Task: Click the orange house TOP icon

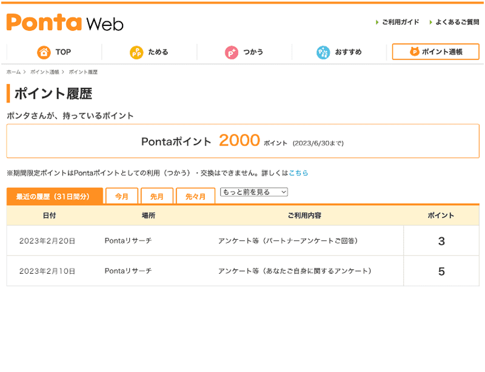Action: coord(44,52)
